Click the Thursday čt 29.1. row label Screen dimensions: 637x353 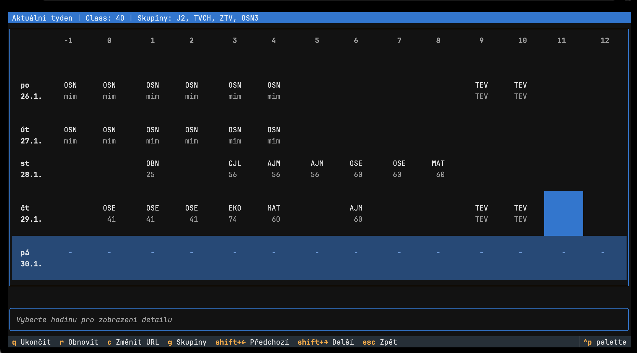[x=31, y=213]
